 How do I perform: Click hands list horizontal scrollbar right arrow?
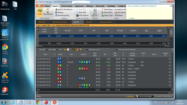click(170, 93)
